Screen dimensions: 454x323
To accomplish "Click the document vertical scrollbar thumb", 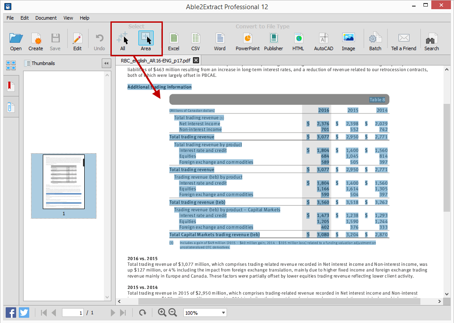I will (x=447, y=158).
